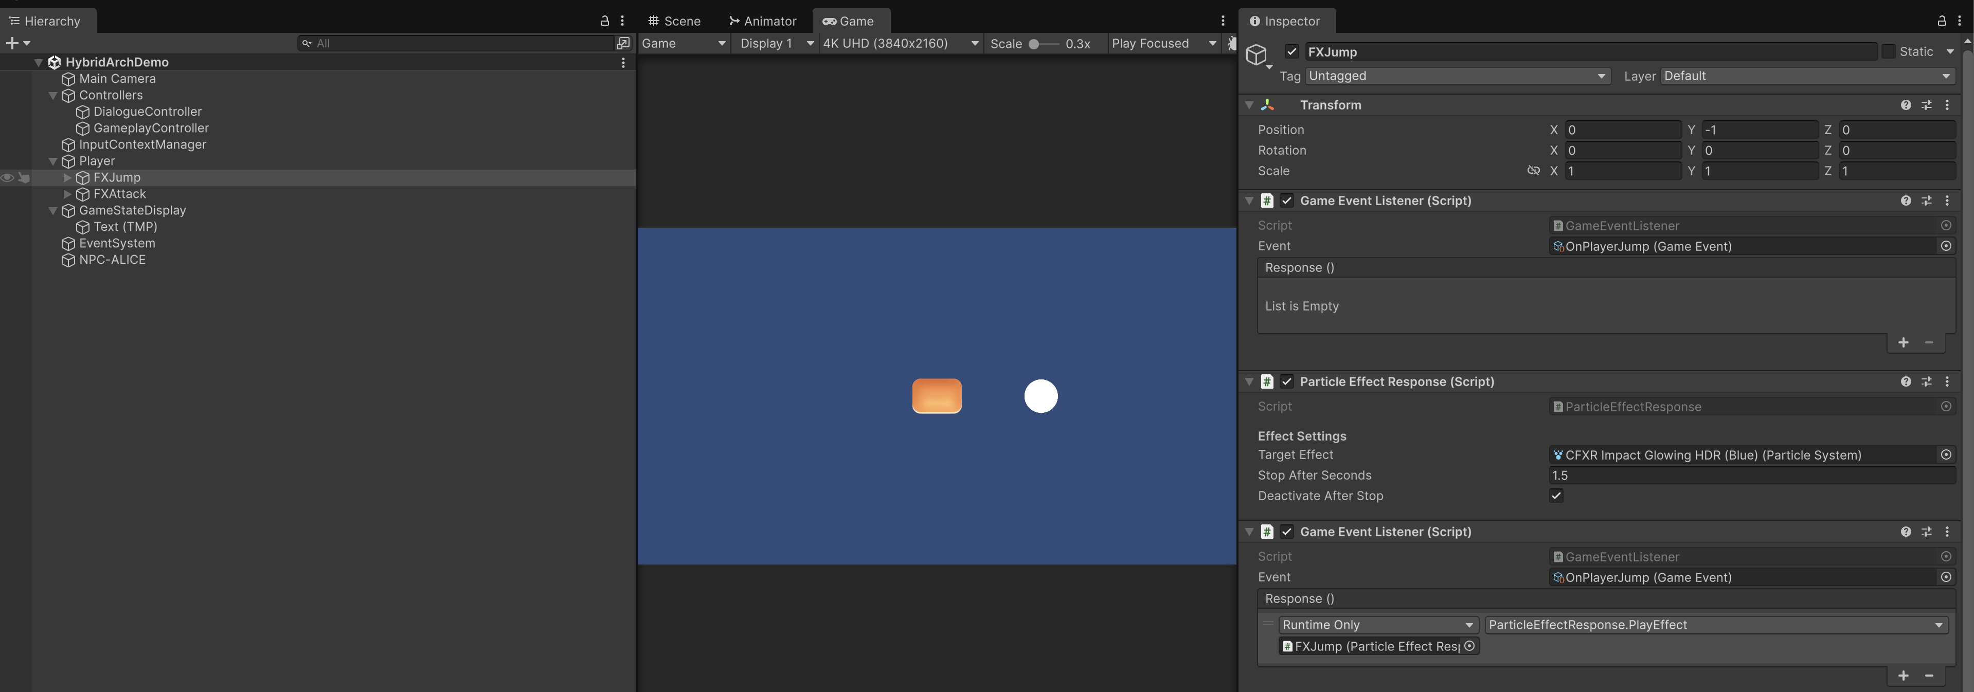
Task: Lock the Hierarchy panel with padlock icon
Action: click(x=604, y=21)
